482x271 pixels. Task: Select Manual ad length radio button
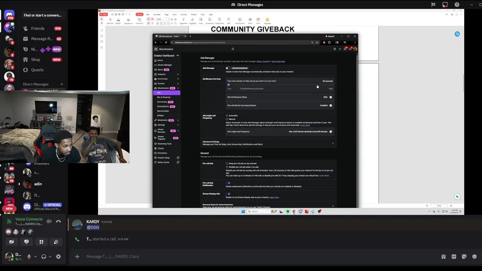point(227,119)
